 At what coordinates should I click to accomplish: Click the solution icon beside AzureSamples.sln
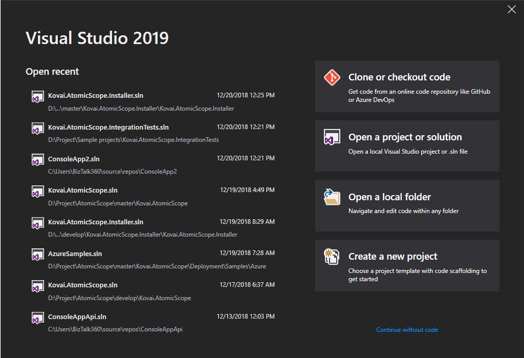(x=37, y=254)
